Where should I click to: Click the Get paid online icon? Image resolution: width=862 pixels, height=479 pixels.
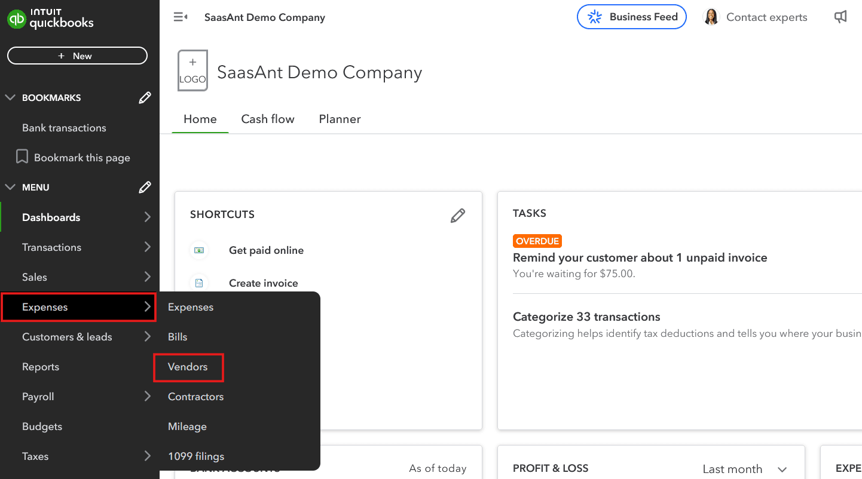click(199, 250)
